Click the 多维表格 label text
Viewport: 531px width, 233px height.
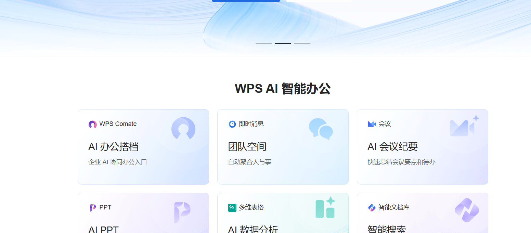point(251,207)
